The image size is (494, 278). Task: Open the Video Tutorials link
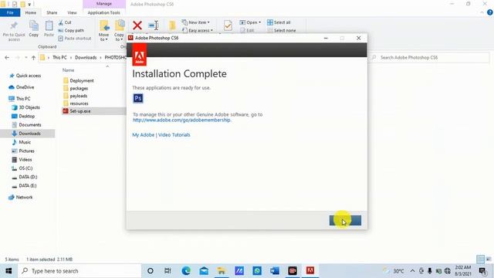click(174, 135)
